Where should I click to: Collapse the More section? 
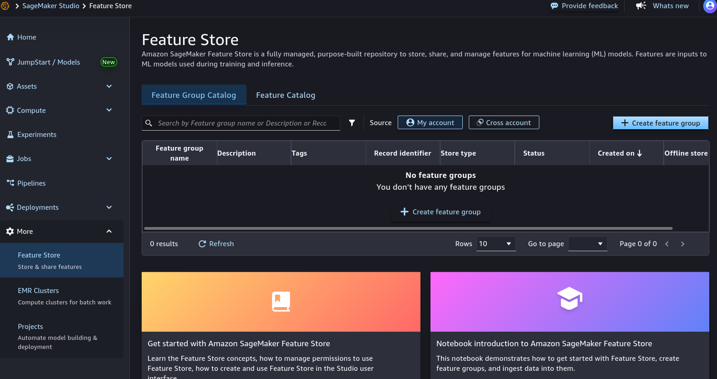coord(109,232)
